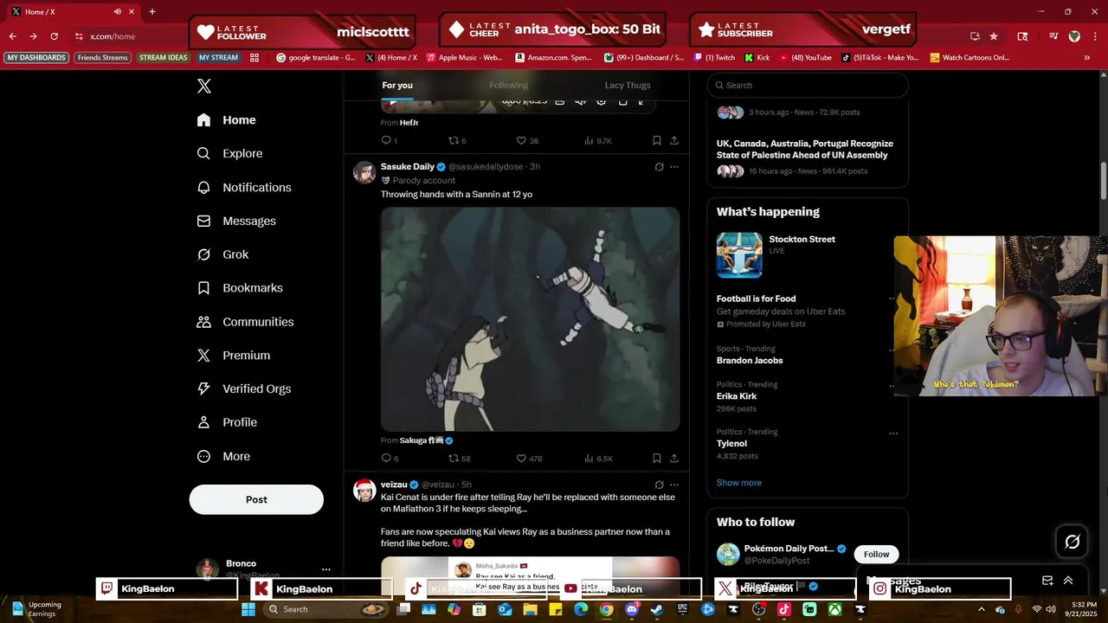Open the floating Grok button
Screen dimensions: 1108x623
click(1072, 542)
